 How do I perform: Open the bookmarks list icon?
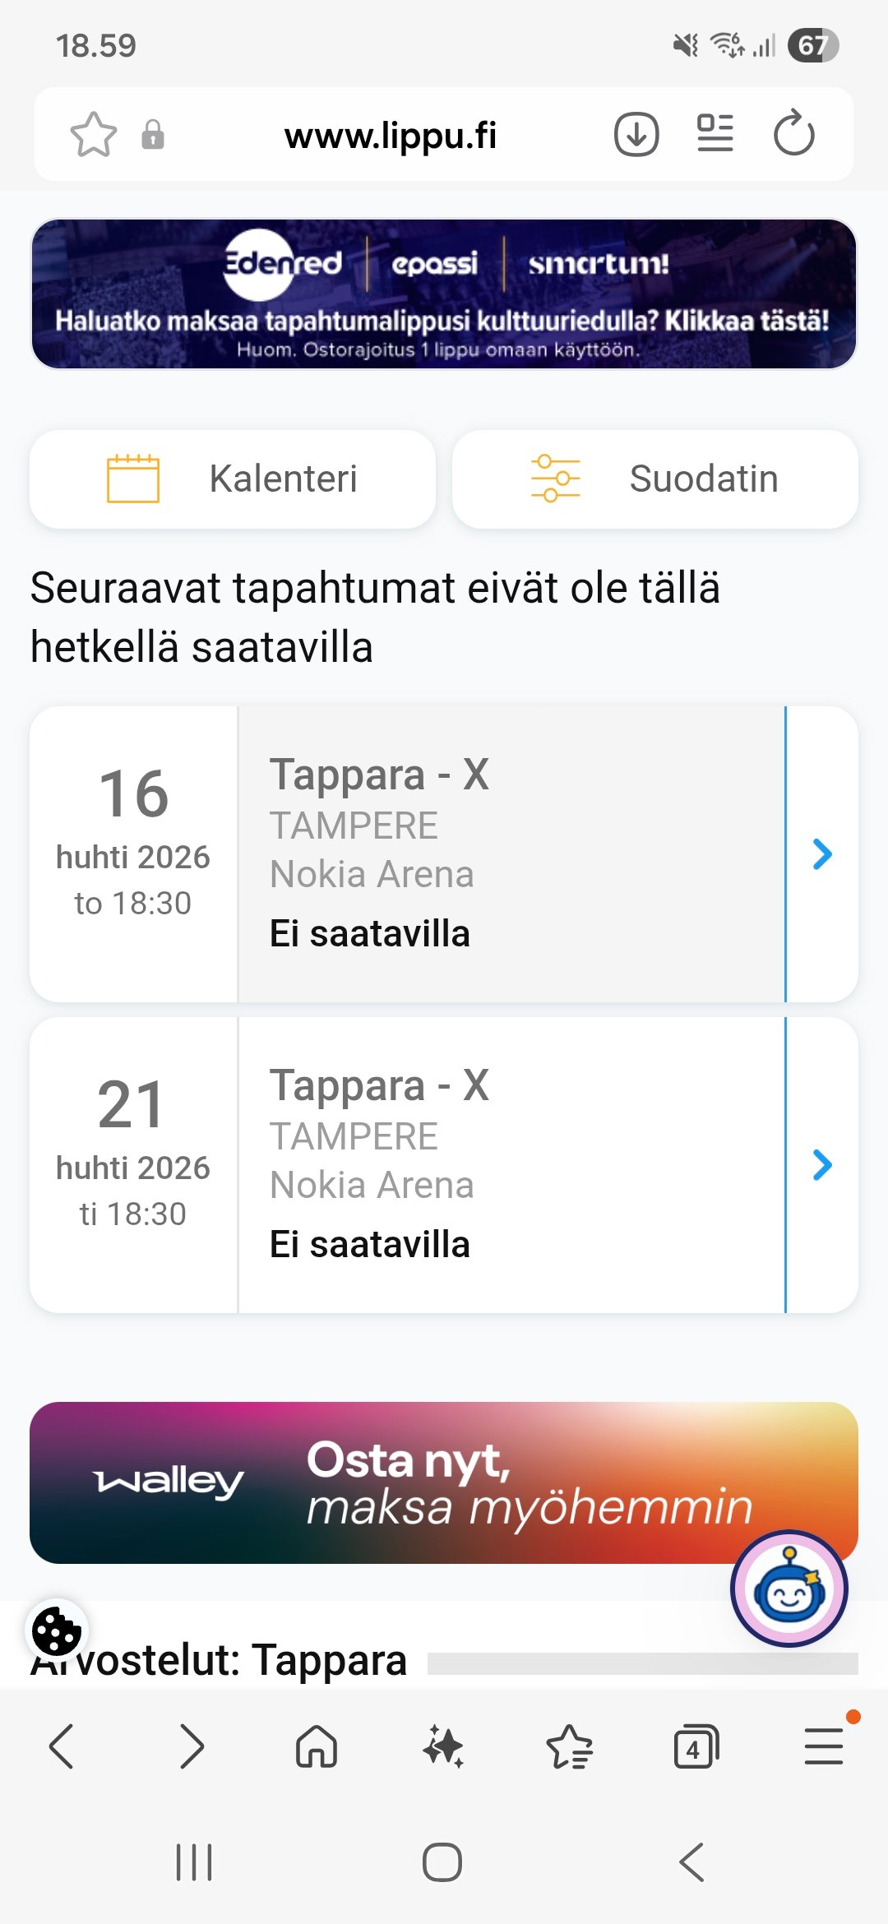click(x=570, y=1746)
